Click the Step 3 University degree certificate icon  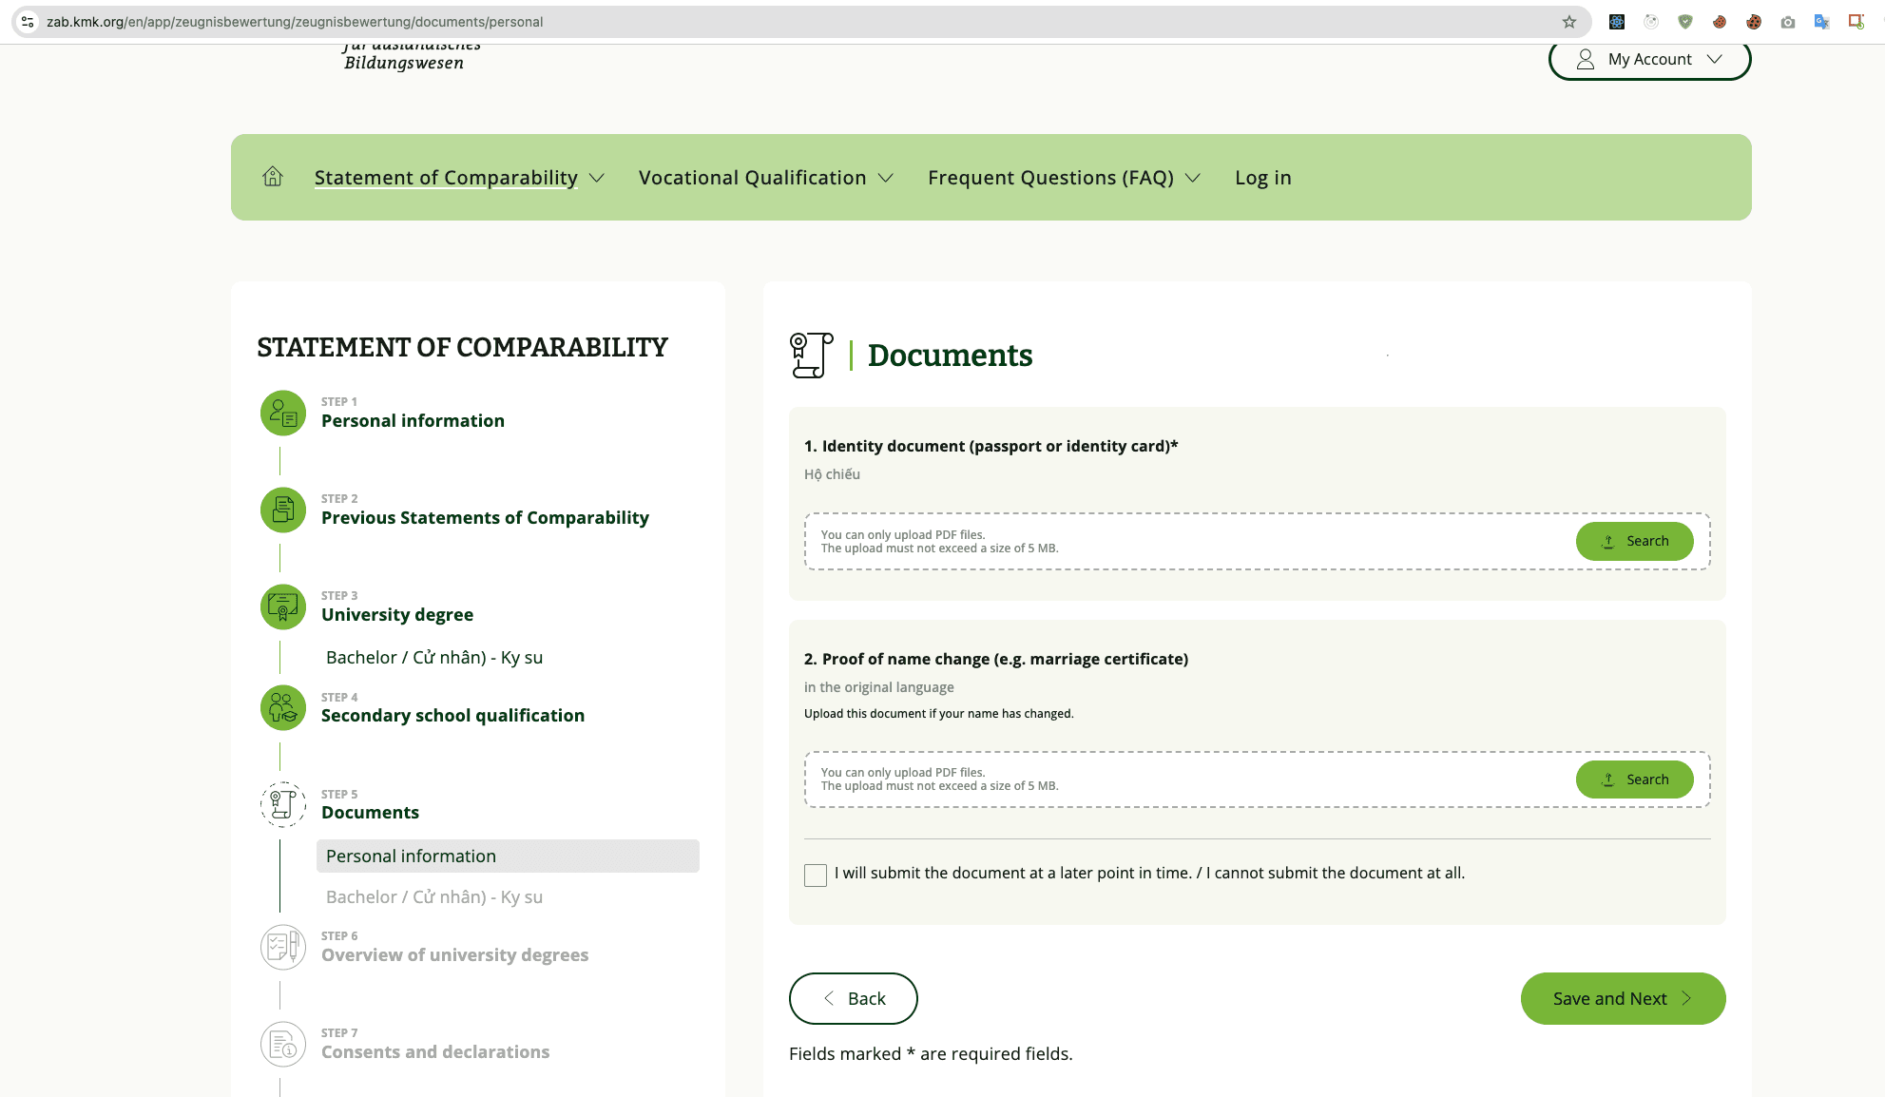pos(281,606)
